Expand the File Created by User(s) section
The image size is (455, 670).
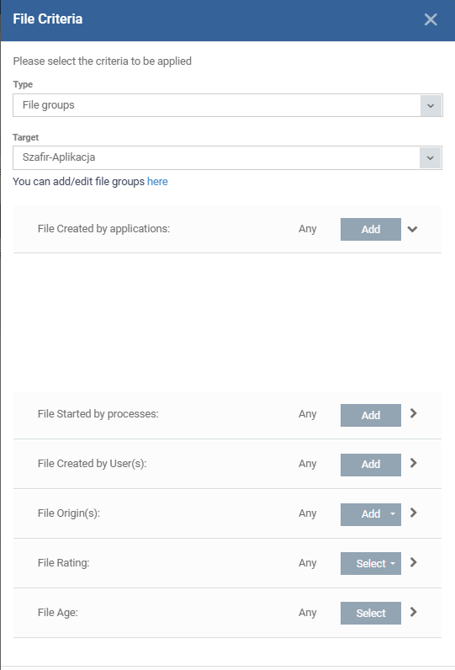pos(413,463)
